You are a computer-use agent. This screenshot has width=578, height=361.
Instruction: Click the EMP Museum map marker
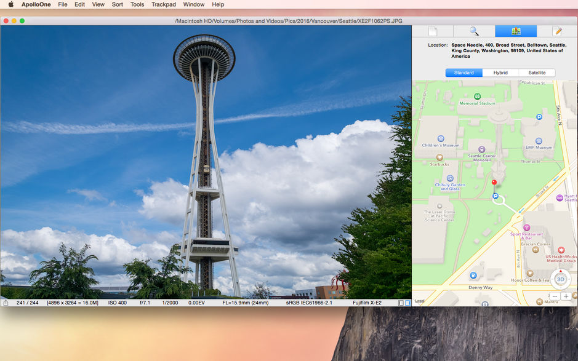coord(539,141)
